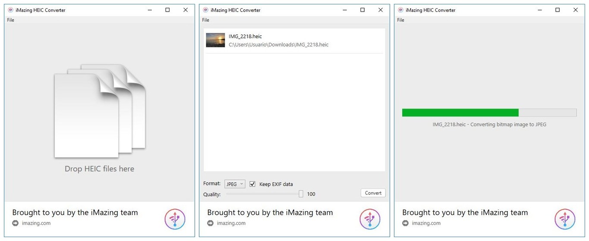Click arrow icon beside imazing.com, left window
Screen dimensions: 589x241
(x=16, y=223)
